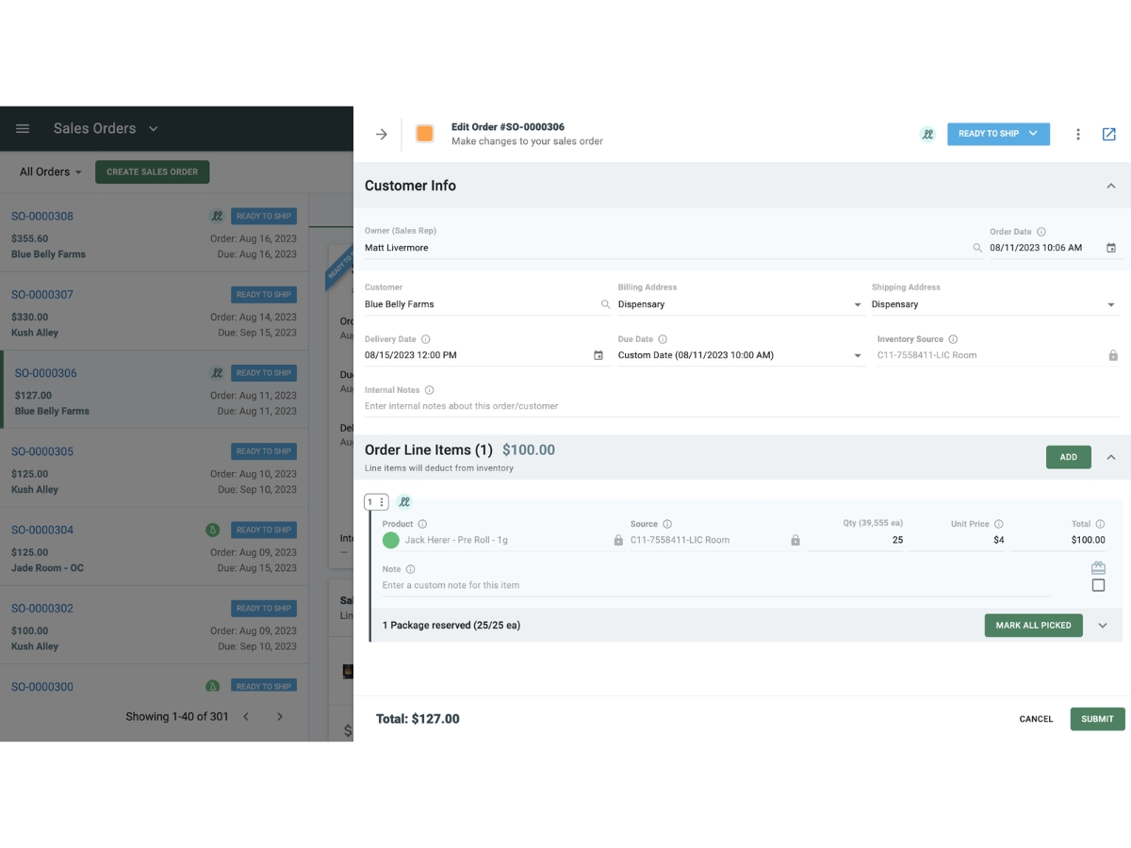Open order in new window icon
This screenshot has height=848, width=1131.
pos(1109,134)
